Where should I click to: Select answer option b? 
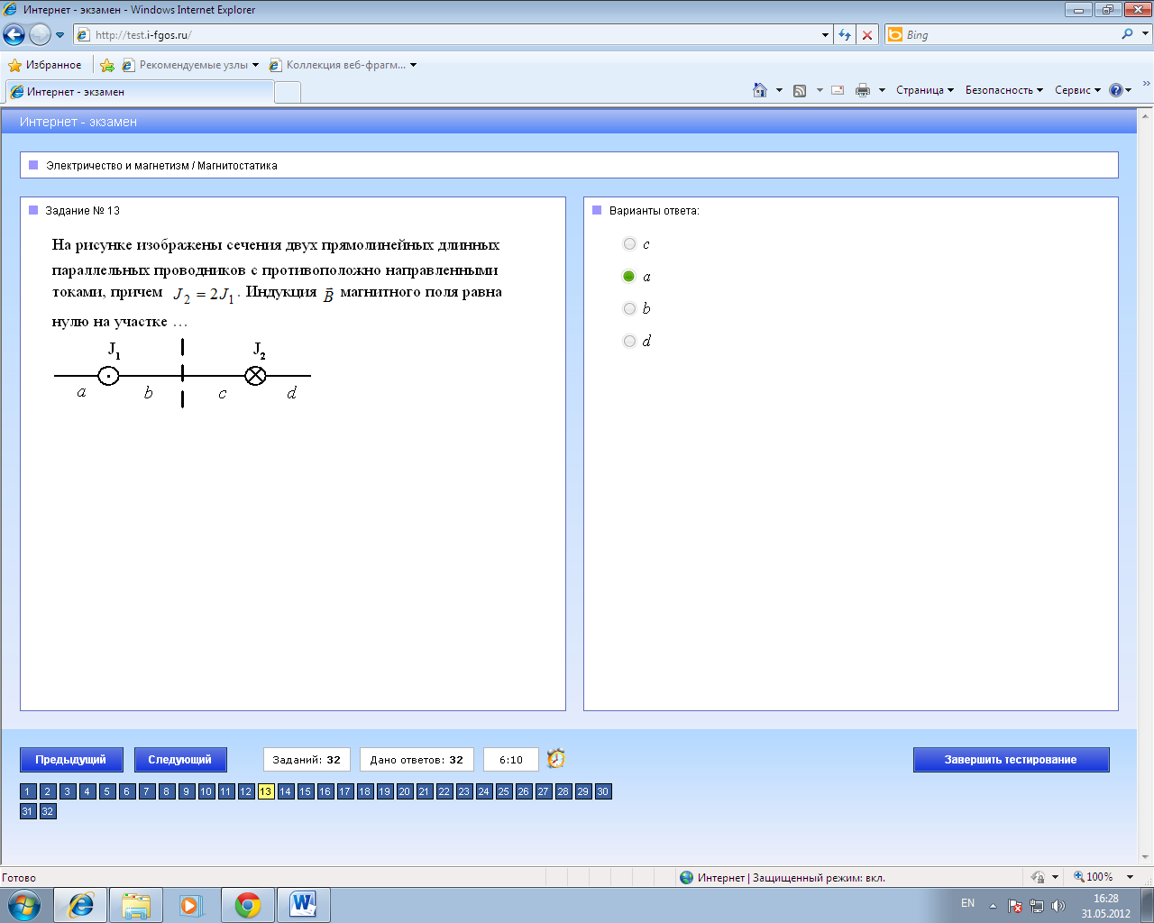click(629, 308)
